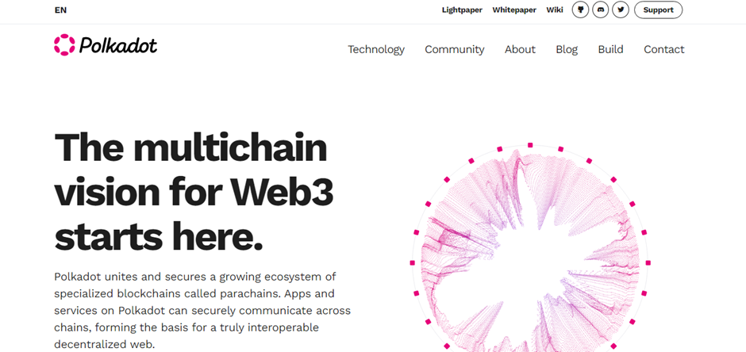The width and height of the screenshot is (746, 352).
Task: Click the Support button
Action: (x=659, y=10)
